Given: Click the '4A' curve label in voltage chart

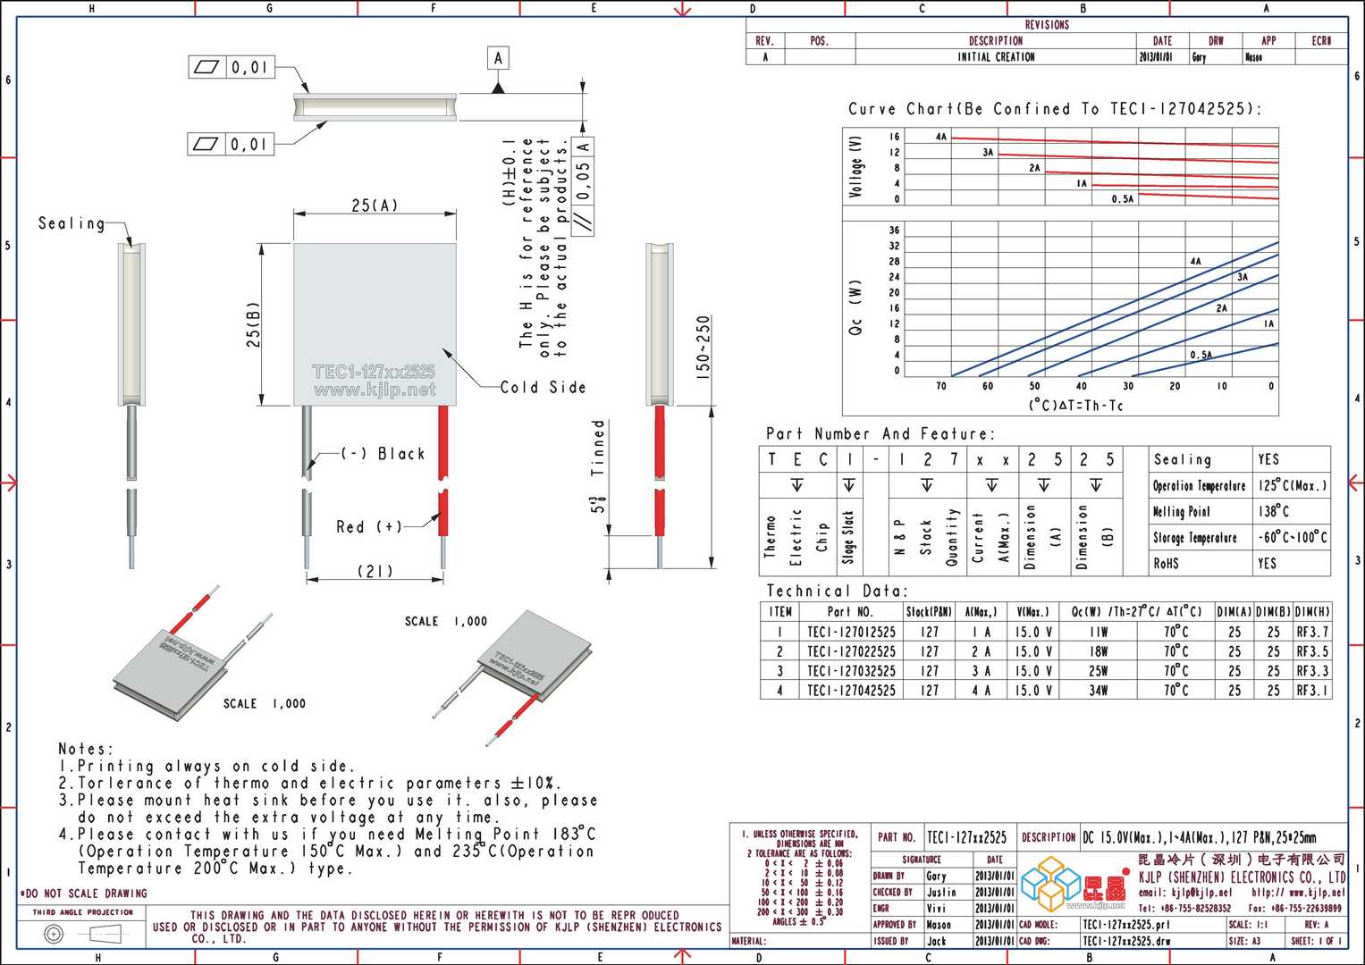Looking at the screenshot, I should click(941, 137).
